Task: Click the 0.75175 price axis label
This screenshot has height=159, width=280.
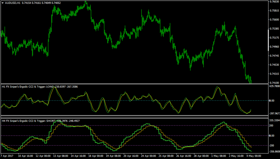Action: (274, 38)
